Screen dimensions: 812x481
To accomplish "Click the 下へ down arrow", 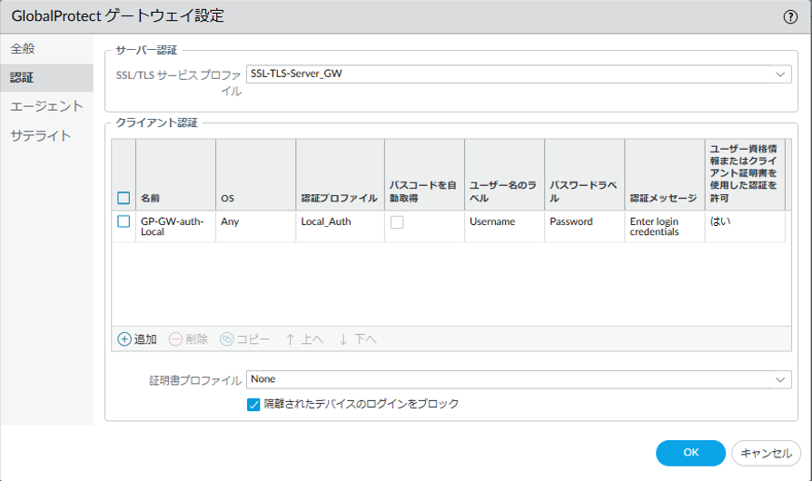I will tap(343, 339).
